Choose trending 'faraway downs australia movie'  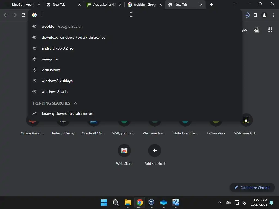coord(135,113)
